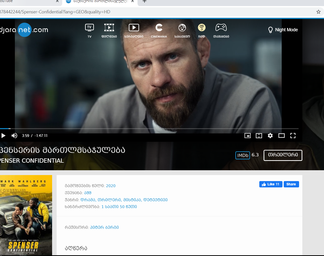The height and width of the screenshot is (256, 324).
Task: Select the თრილერი genre link
Action: tap(110, 200)
